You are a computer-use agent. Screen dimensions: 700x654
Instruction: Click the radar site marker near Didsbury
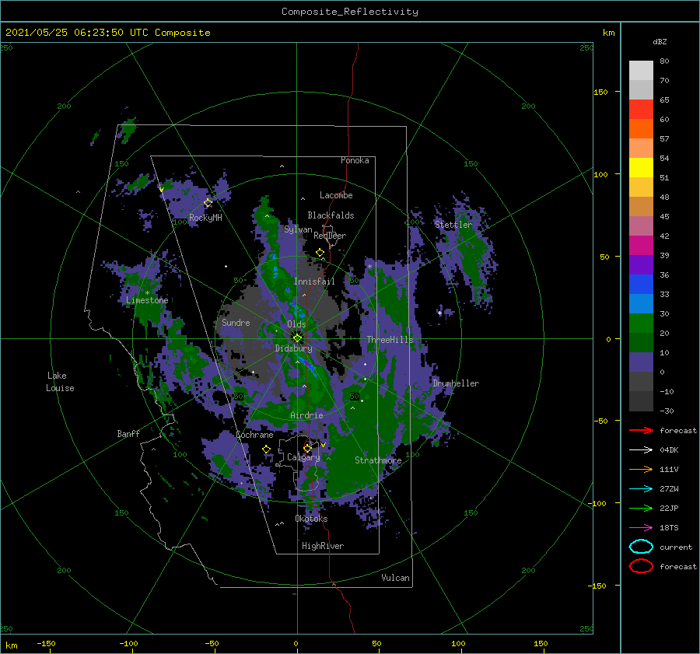pyautogui.click(x=297, y=338)
